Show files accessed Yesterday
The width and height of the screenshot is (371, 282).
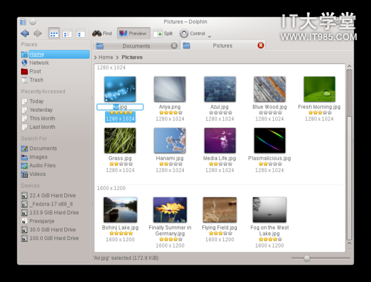pyautogui.click(x=55, y=110)
